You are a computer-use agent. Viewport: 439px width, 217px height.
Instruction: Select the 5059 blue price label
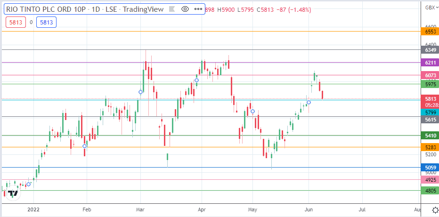(x=430, y=168)
